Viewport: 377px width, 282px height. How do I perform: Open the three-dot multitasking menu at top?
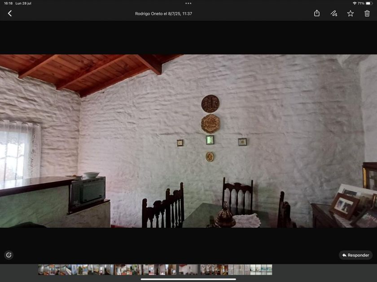click(188, 4)
